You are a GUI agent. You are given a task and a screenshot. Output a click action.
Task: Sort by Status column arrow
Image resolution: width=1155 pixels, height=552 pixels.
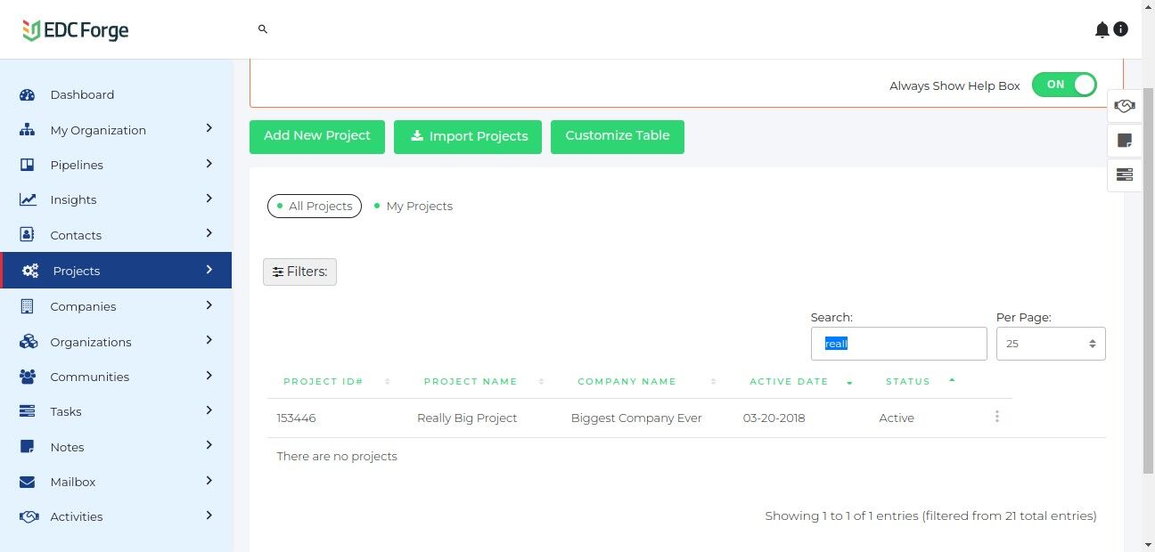tap(952, 380)
